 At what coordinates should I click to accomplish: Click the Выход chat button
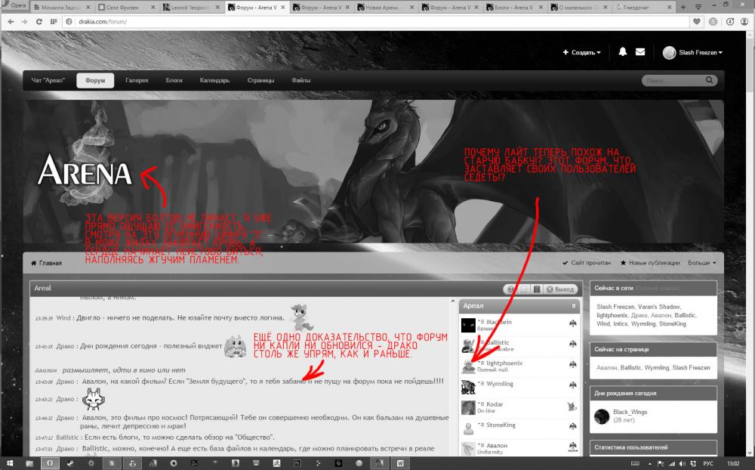560,289
